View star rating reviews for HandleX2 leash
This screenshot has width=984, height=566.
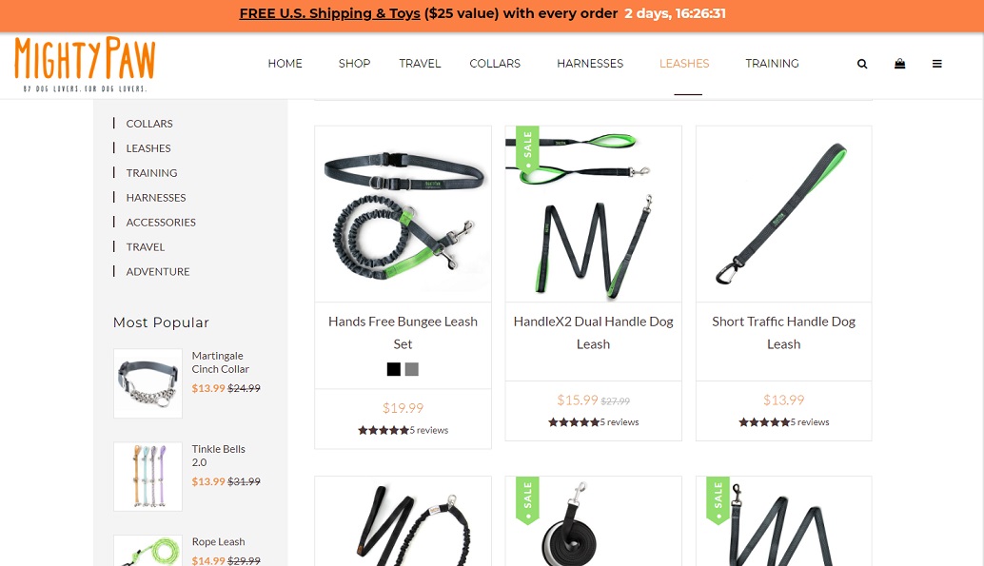pyautogui.click(x=593, y=422)
